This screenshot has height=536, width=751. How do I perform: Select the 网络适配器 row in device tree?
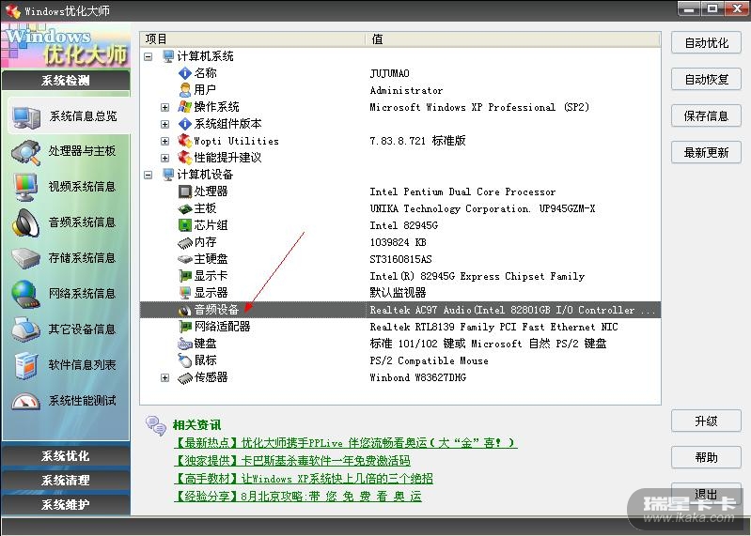tap(222, 327)
